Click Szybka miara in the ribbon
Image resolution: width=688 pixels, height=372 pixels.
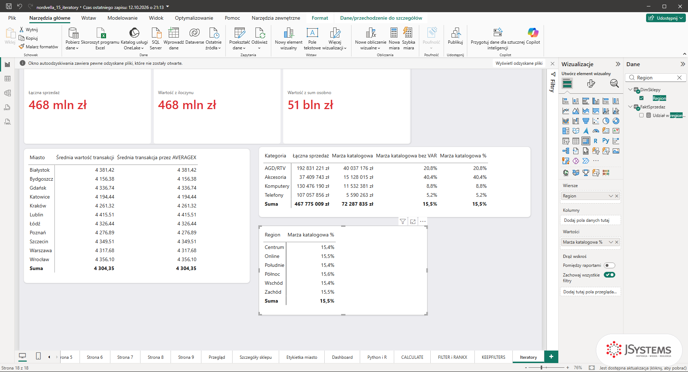pos(408,39)
